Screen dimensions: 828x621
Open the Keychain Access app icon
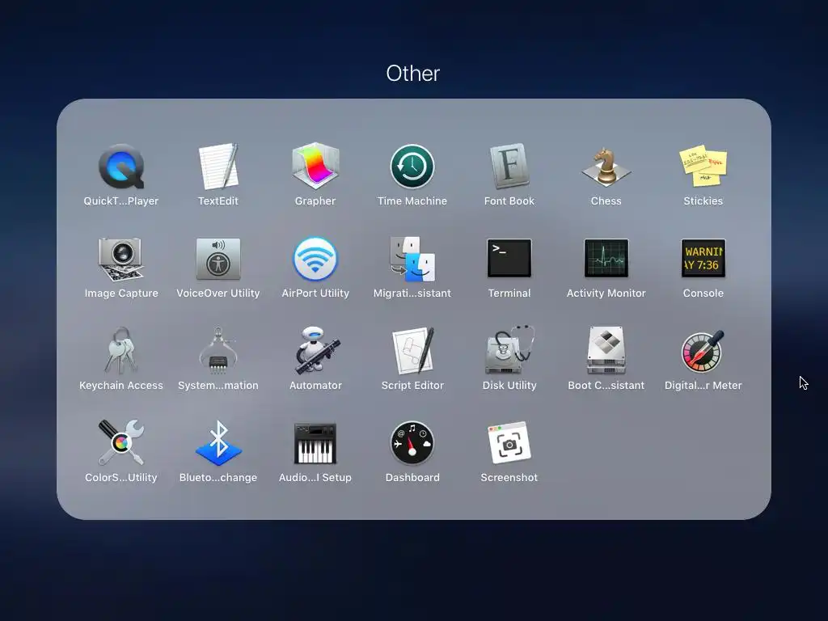click(121, 351)
